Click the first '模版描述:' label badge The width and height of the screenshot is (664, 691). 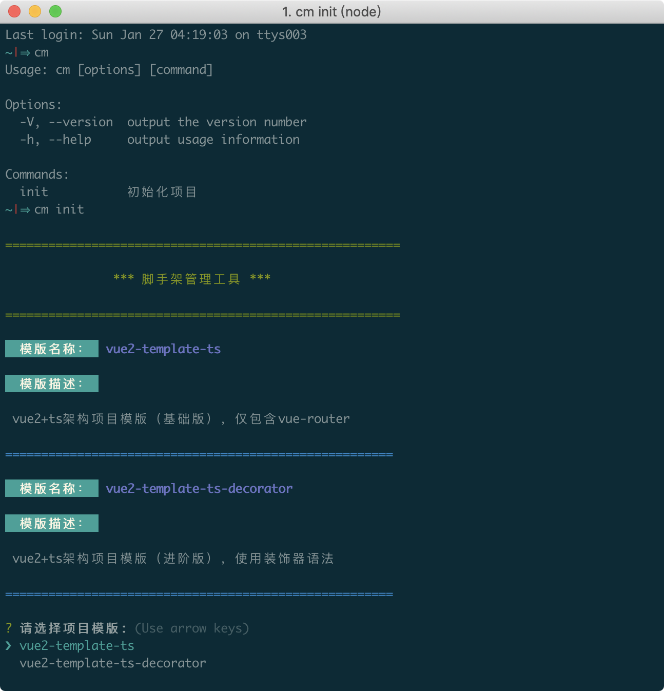pyautogui.click(x=52, y=383)
